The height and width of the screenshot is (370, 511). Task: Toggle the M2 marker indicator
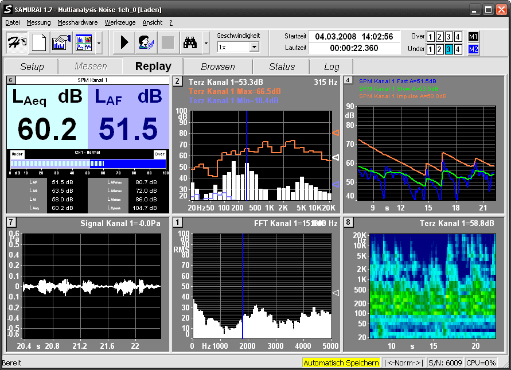(473, 49)
